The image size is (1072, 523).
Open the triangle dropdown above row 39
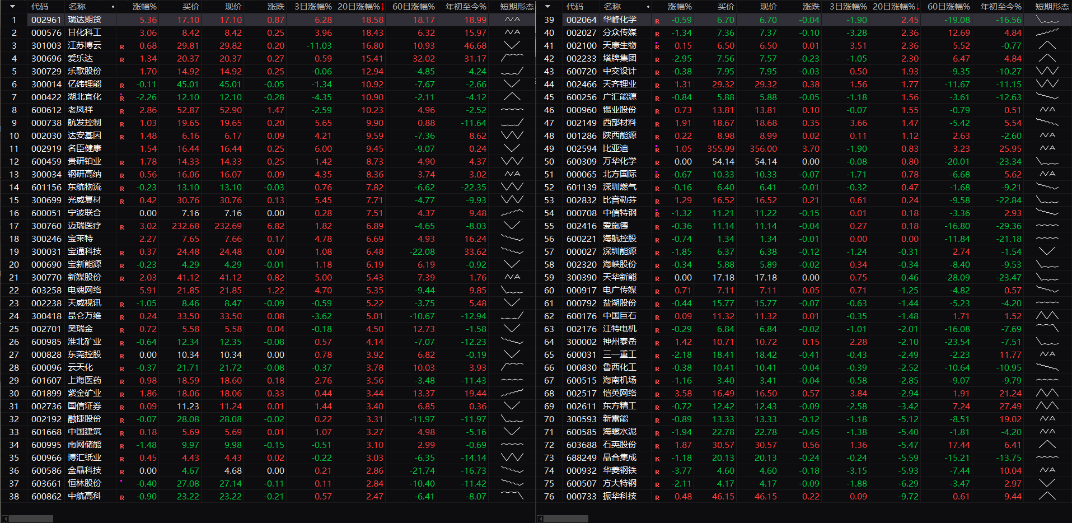(548, 7)
